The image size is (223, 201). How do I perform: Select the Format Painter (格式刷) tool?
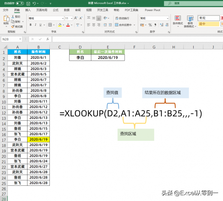tap(17, 26)
